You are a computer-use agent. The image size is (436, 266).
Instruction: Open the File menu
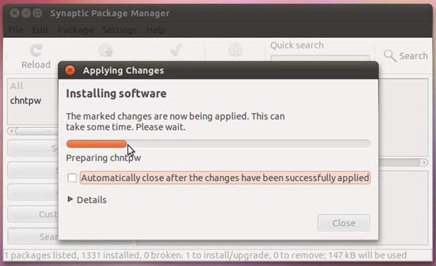tap(16, 30)
